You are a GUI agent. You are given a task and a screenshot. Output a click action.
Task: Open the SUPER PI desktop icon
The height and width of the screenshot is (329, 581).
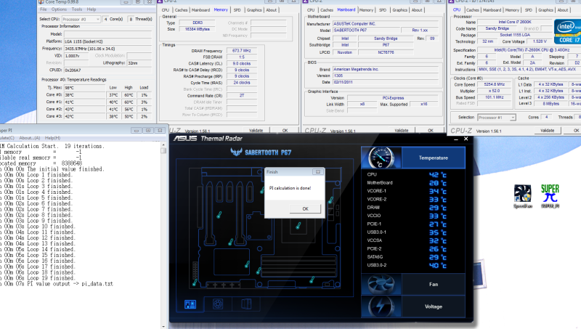550,196
